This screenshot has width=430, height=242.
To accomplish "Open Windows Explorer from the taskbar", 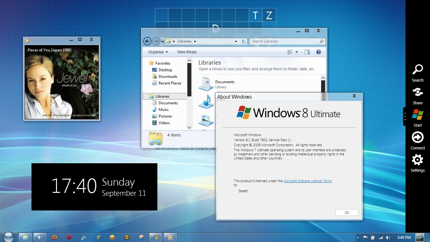I will [x=25, y=237].
